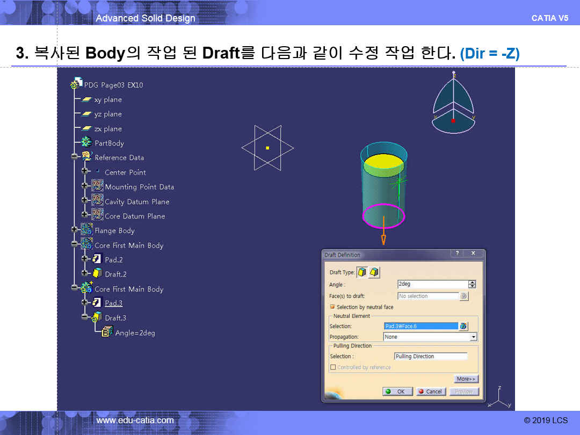Select the variable draft type icon
Screen dimensions: 580x435
click(374, 272)
